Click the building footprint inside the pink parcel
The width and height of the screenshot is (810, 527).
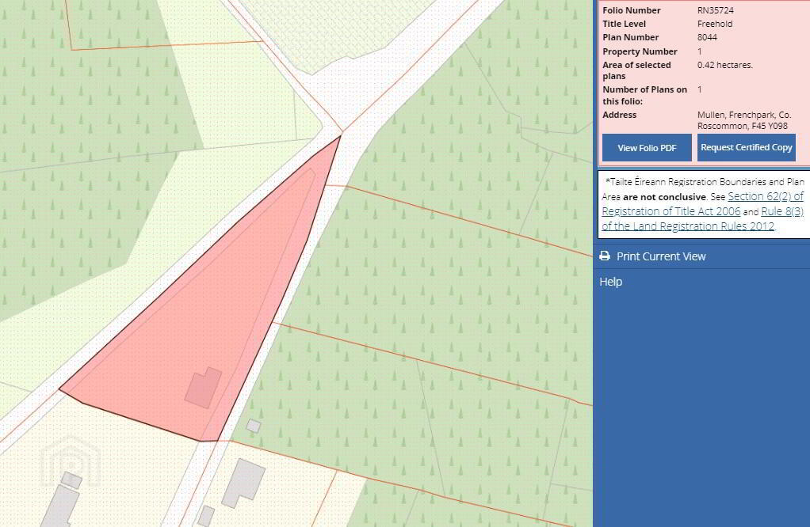[203, 388]
